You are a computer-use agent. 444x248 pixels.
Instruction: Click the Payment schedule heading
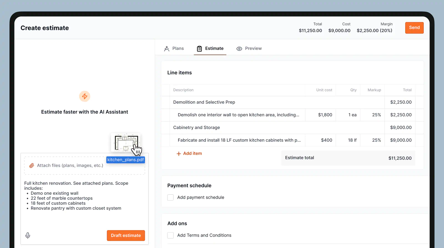click(x=189, y=186)
